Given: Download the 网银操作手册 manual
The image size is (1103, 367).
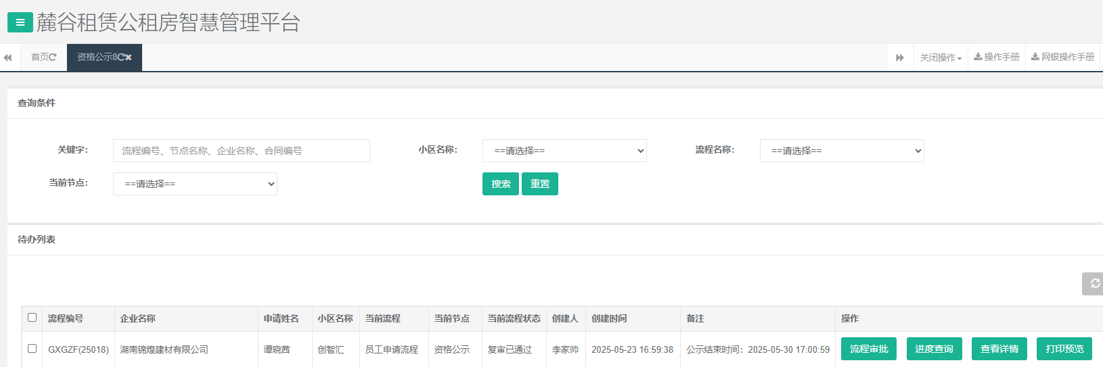Looking at the screenshot, I should 1062,57.
